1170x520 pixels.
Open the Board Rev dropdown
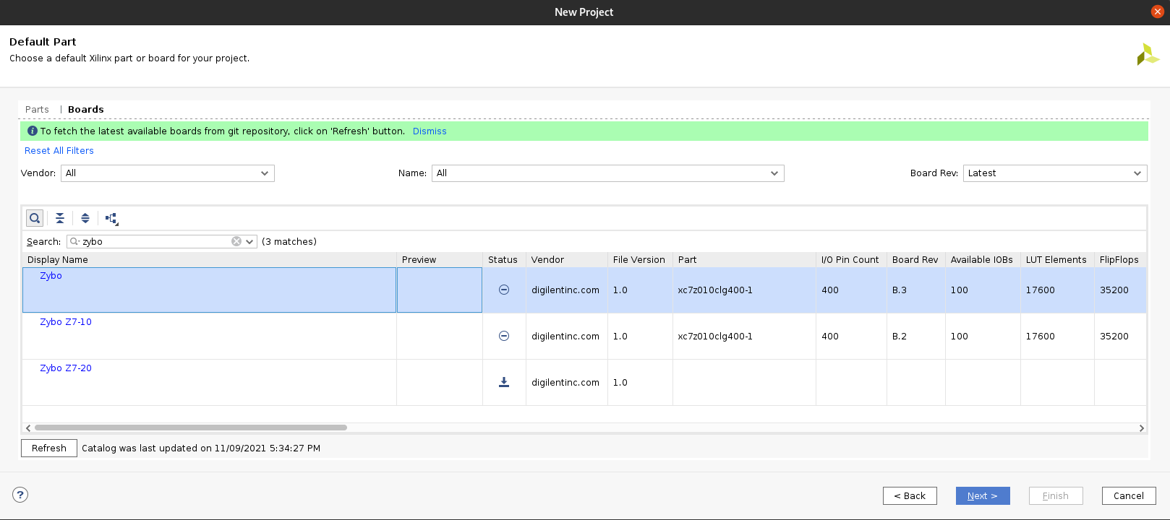1054,173
